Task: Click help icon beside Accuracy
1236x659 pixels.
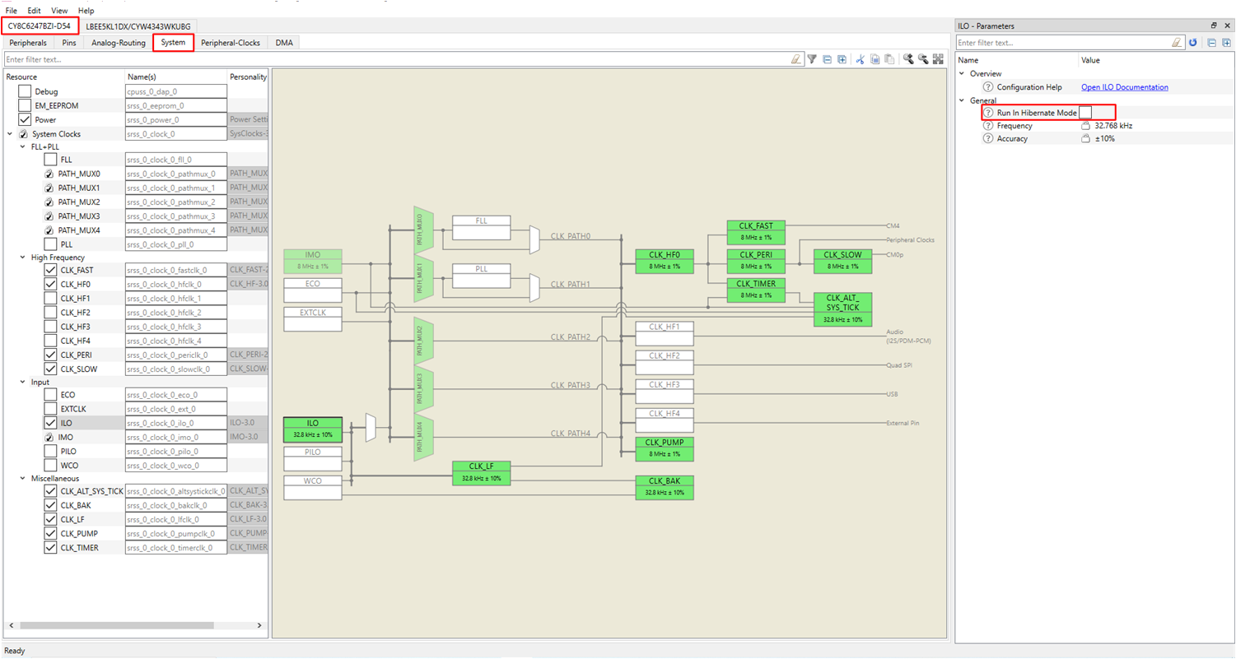Action: pyautogui.click(x=988, y=138)
